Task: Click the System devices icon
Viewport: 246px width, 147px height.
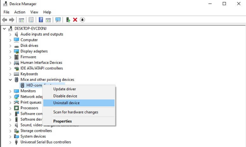Action: click(16, 136)
